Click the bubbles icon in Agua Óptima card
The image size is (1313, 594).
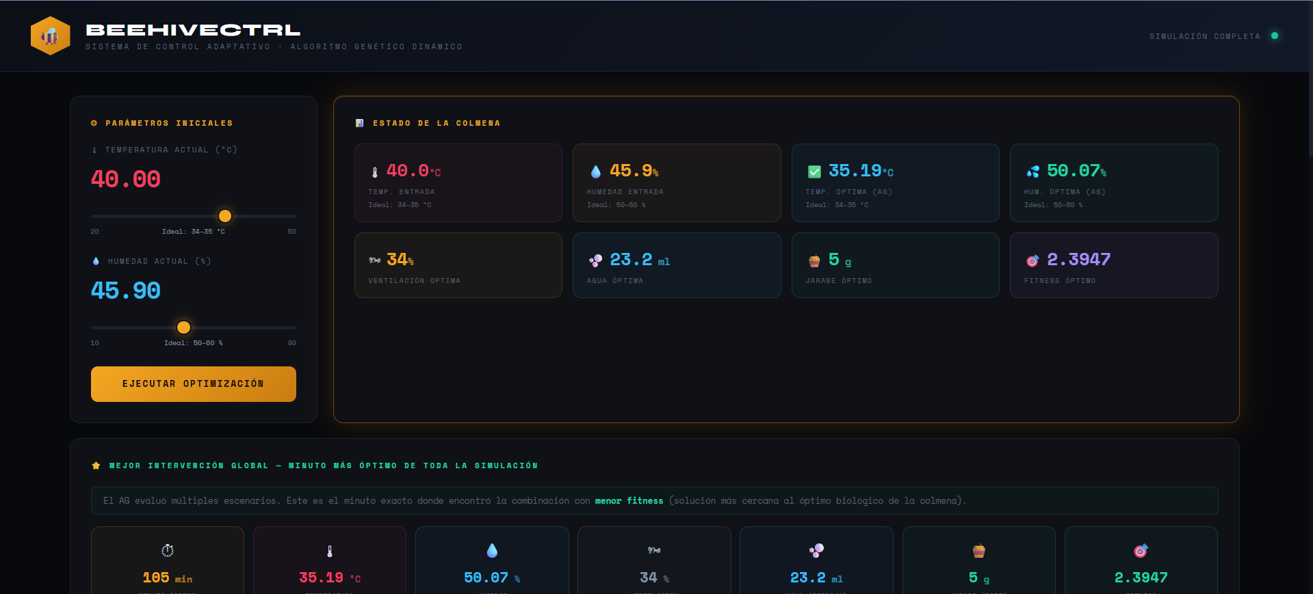point(595,260)
